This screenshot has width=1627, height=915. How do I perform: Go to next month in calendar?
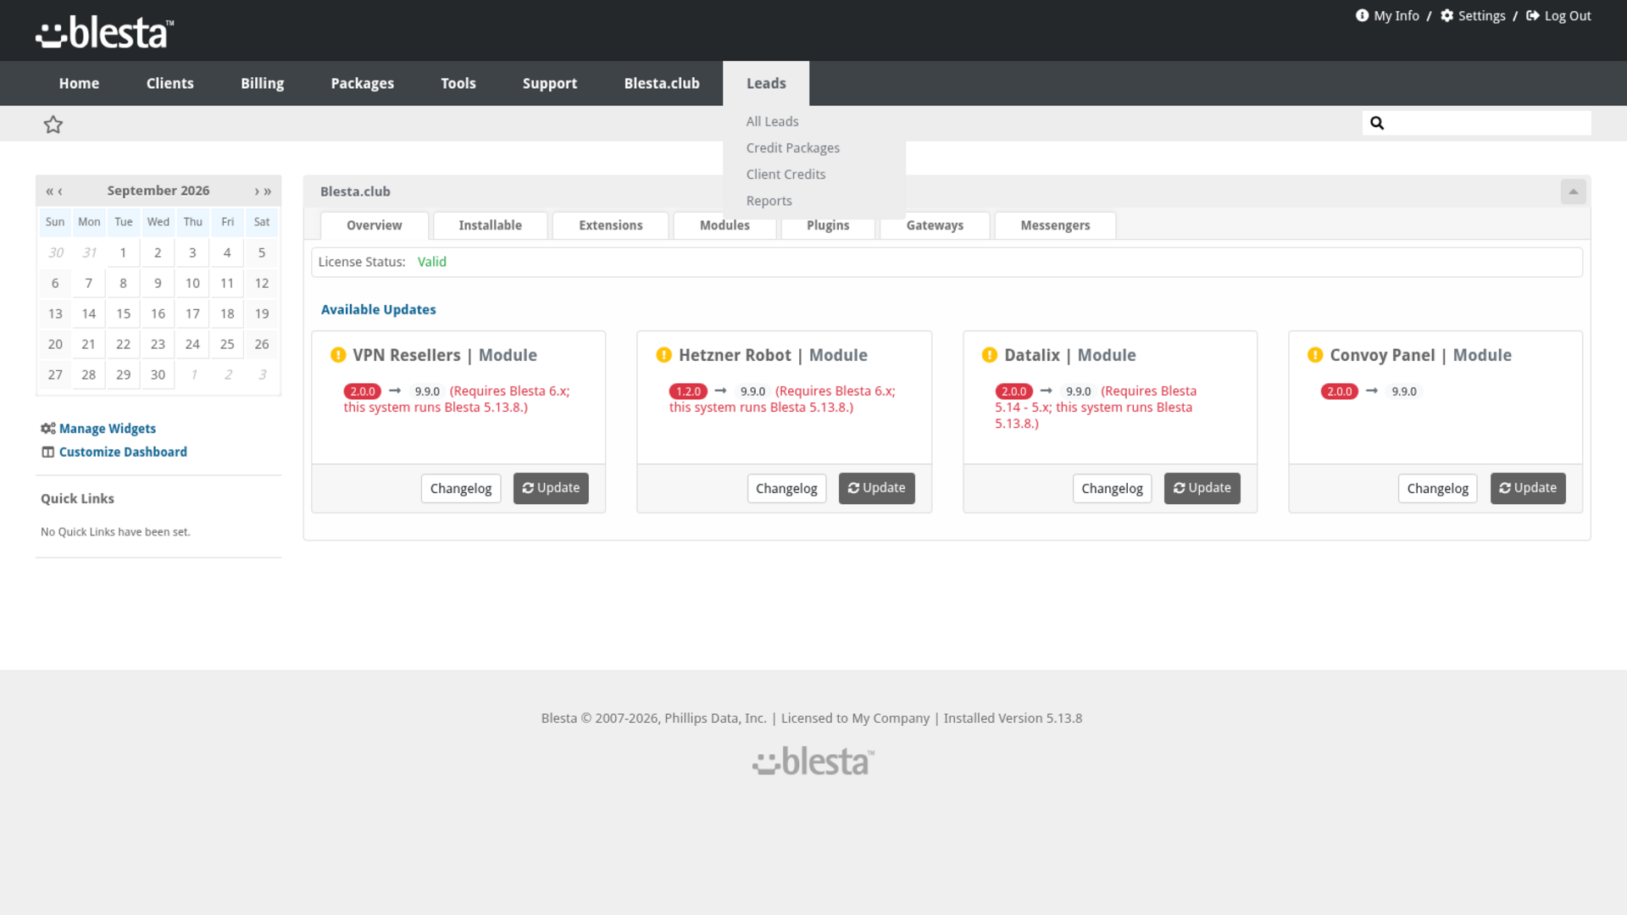pos(257,191)
